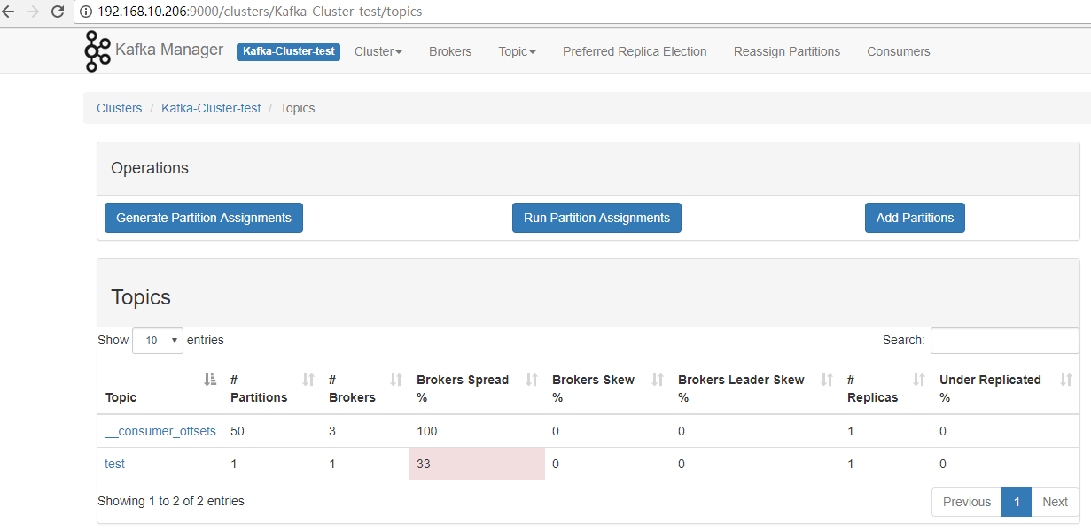Screen dimensions: 1091x531
Task: Click the 100 Brokers Spread cell value
Action: point(427,431)
